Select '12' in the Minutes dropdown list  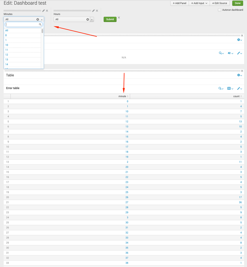[x=7, y=55]
